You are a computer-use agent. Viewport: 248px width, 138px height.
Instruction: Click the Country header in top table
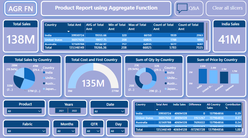pos(51,25)
